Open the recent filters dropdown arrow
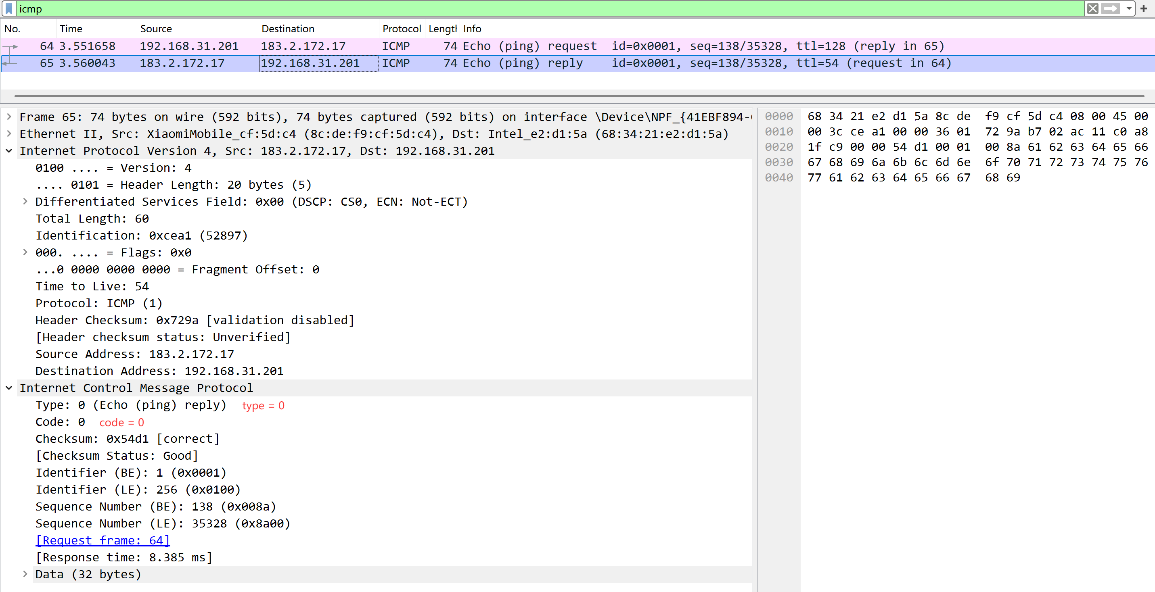Image resolution: width=1155 pixels, height=592 pixels. pos(1128,8)
